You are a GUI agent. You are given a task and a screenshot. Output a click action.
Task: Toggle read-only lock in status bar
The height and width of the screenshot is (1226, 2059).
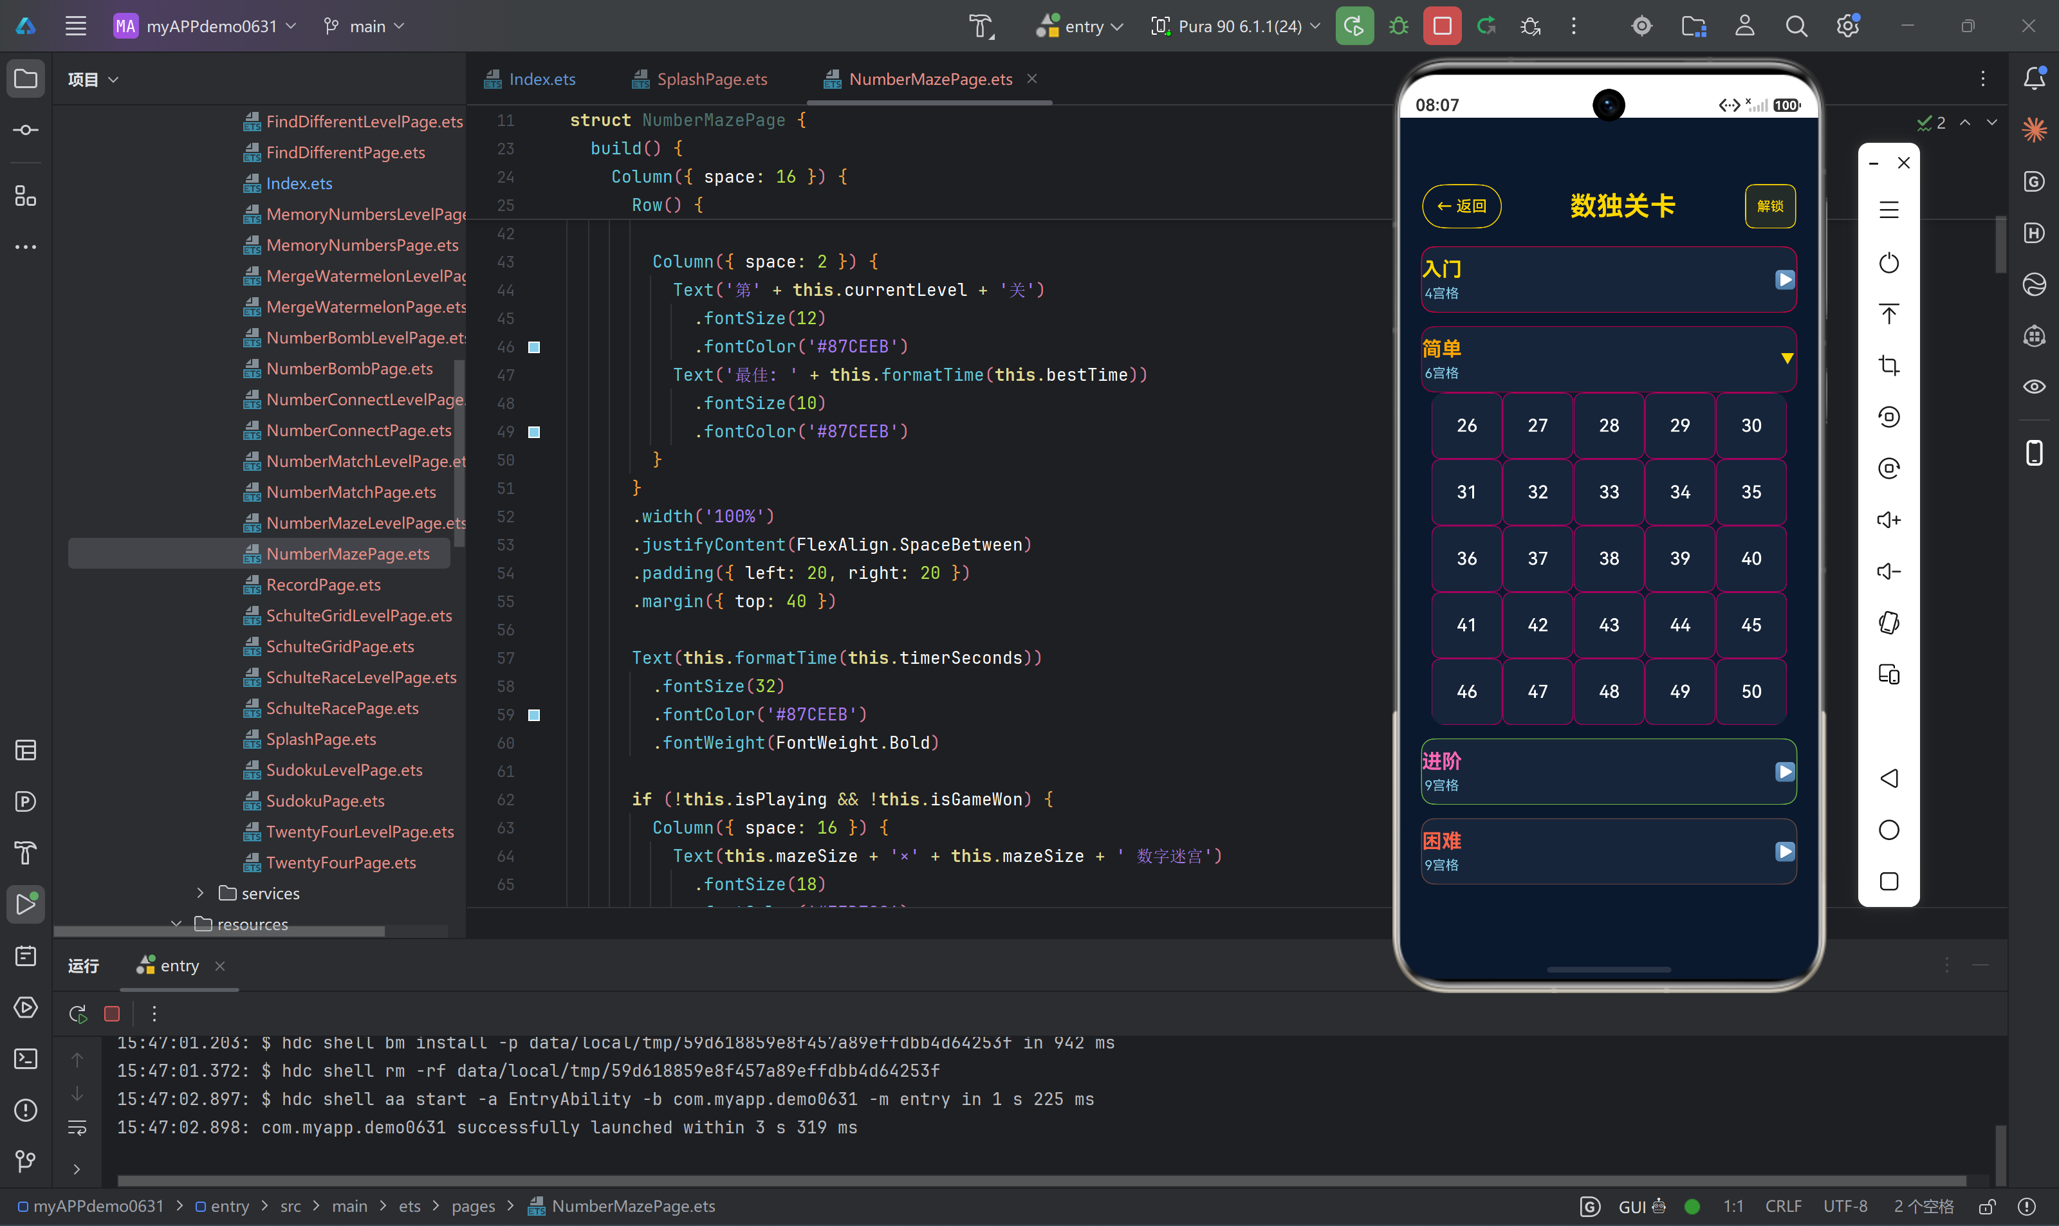tap(1987, 1206)
